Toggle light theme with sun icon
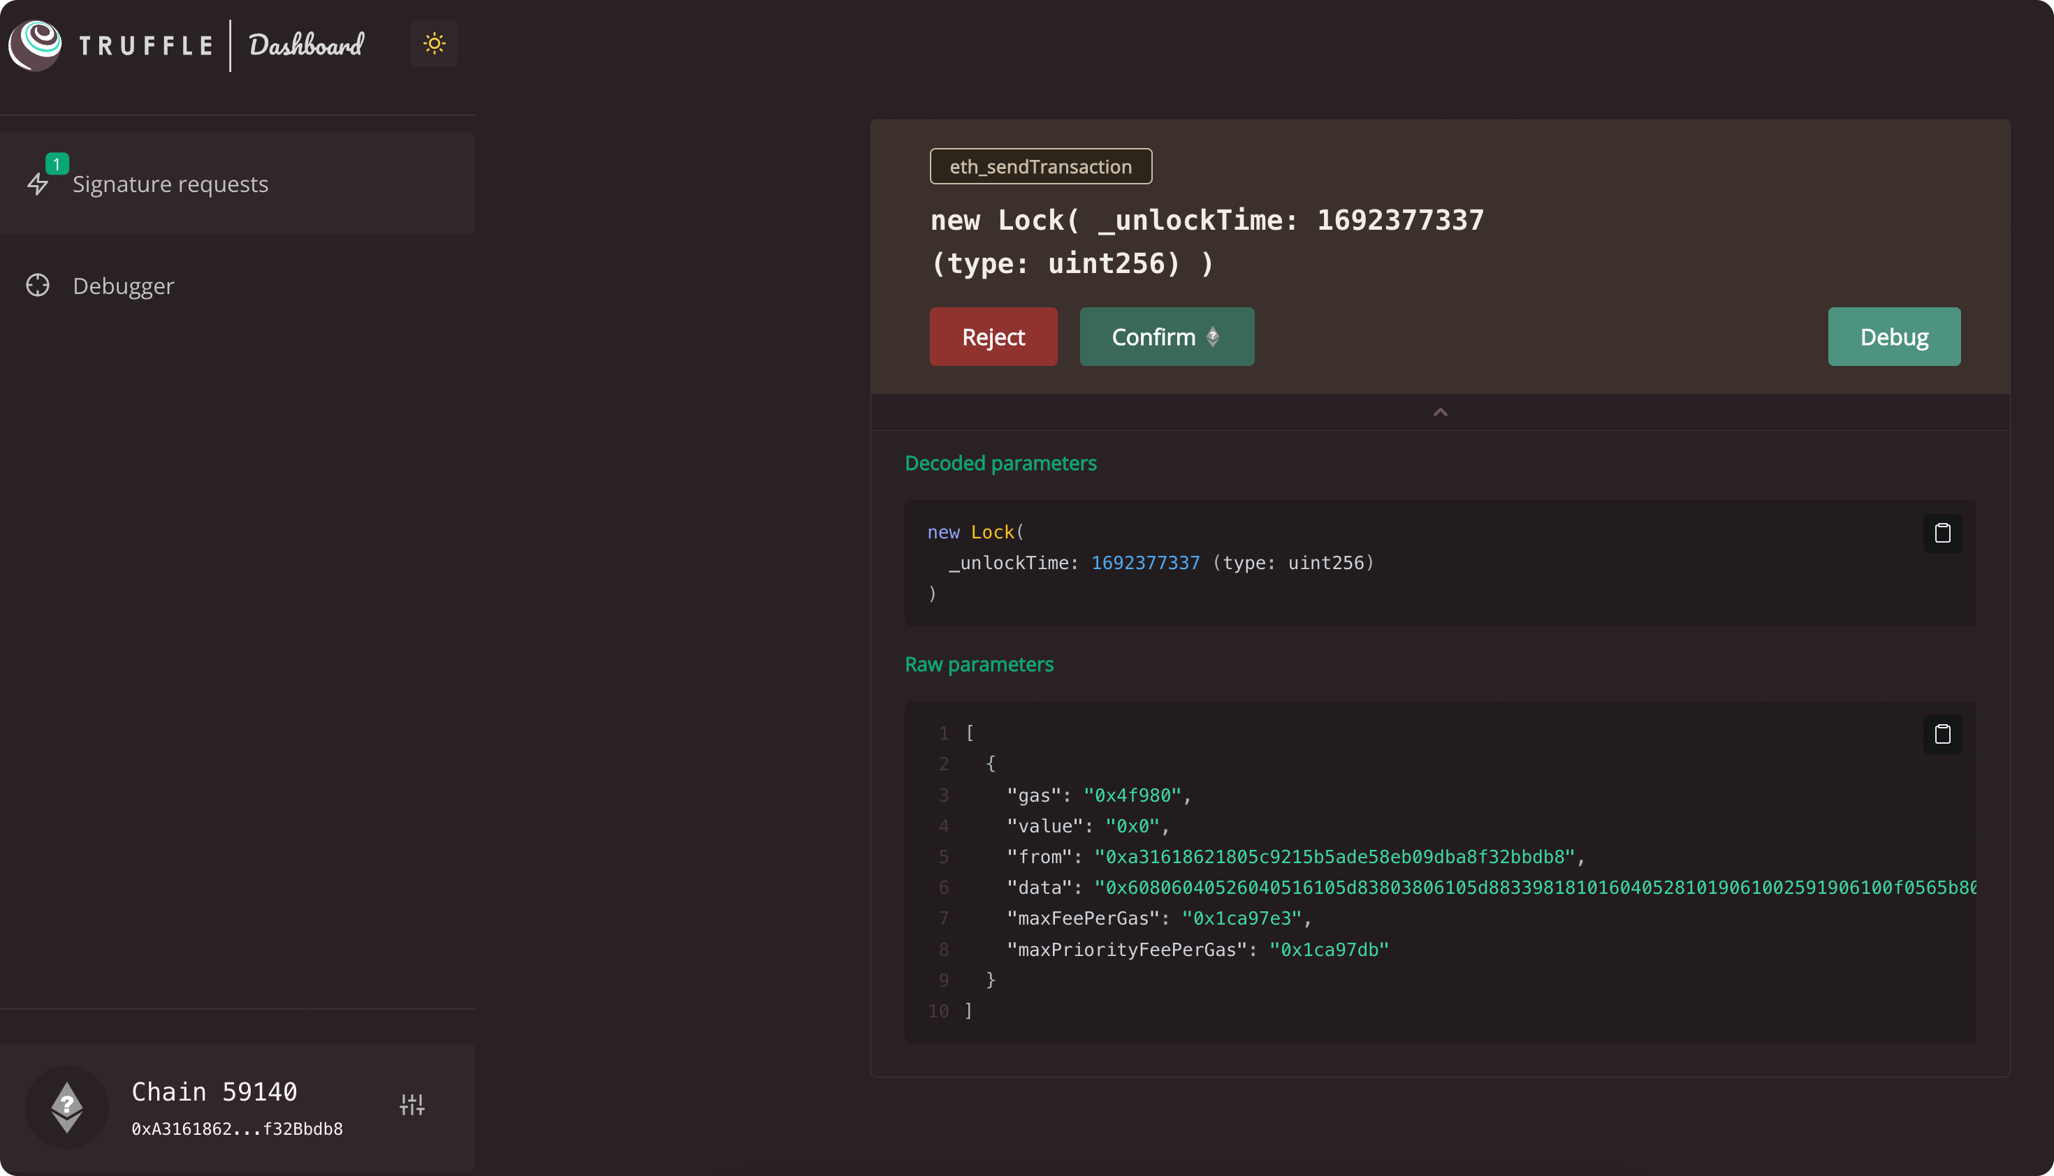This screenshot has width=2054, height=1176. pyautogui.click(x=435, y=43)
